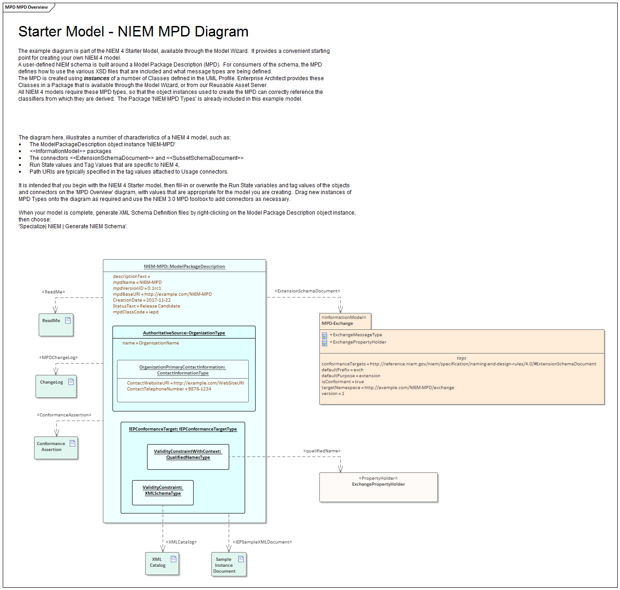The image size is (620, 590).
Task: Select the ValidityConstraint XMLSchemaType element
Action: coord(163,491)
